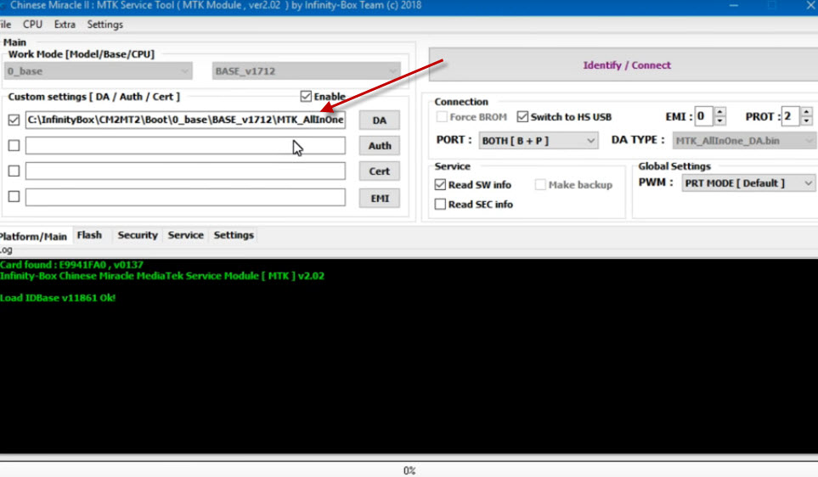Increase the EMI value with up arrow

click(720, 112)
